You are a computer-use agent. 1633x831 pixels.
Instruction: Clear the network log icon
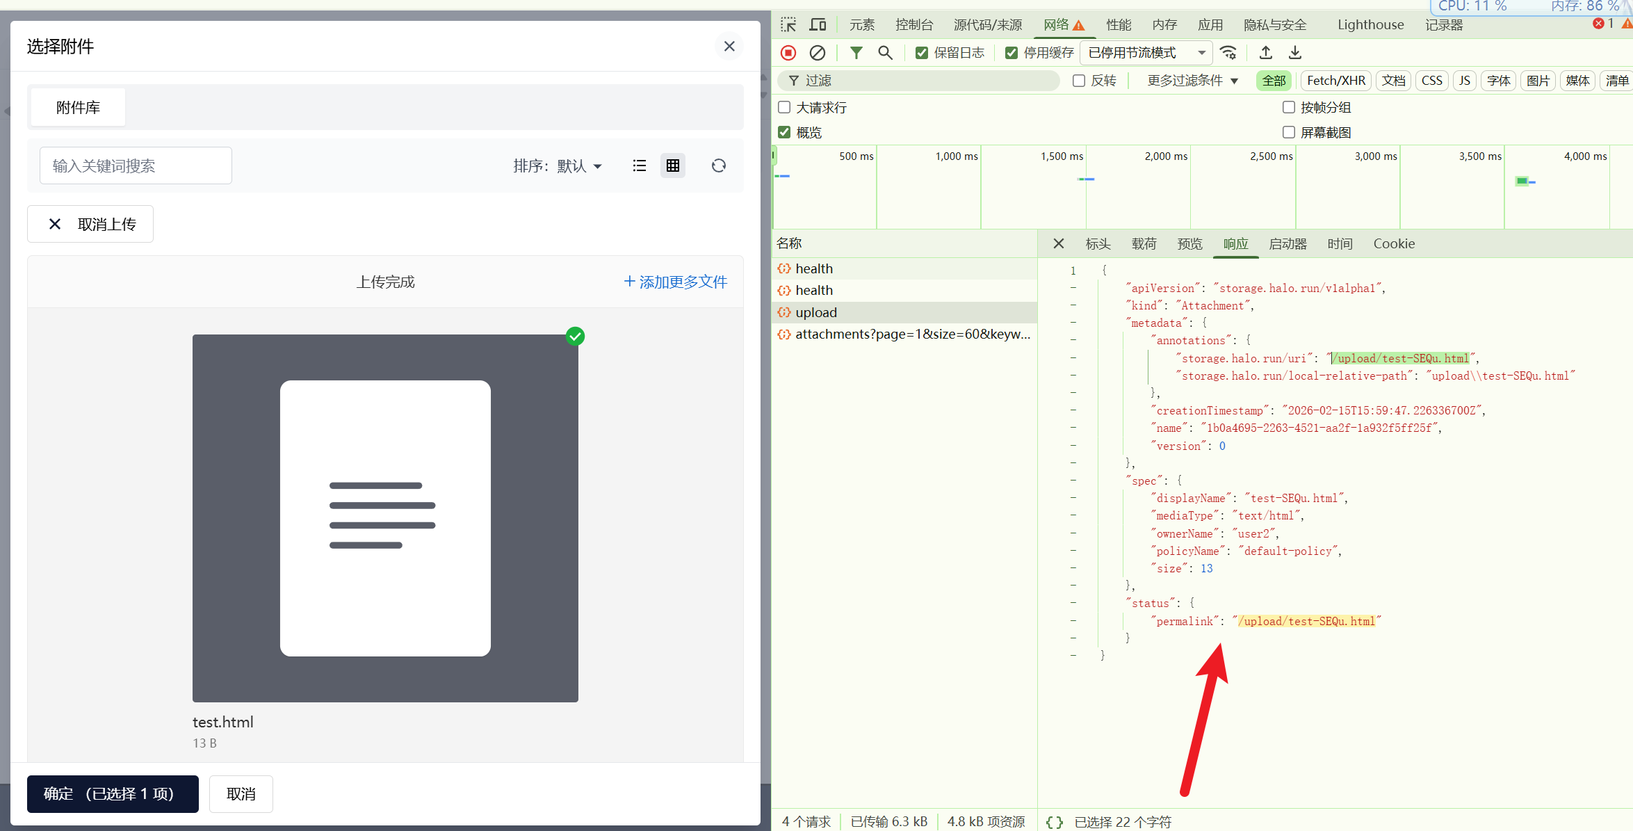[818, 53]
